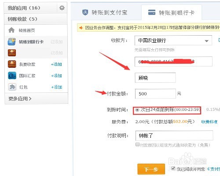The image size is (220, 176).
Task: Click the home icon for 转账首页
Action: tap(11, 30)
